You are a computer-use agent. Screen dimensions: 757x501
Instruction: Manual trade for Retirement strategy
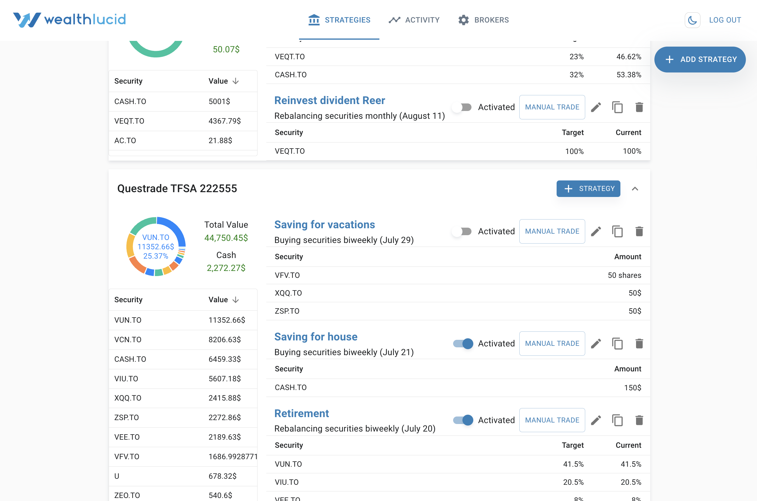[x=552, y=420]
